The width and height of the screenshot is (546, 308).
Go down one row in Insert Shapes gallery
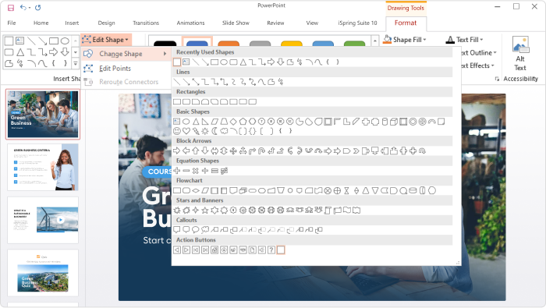click(x=76, y=52)
